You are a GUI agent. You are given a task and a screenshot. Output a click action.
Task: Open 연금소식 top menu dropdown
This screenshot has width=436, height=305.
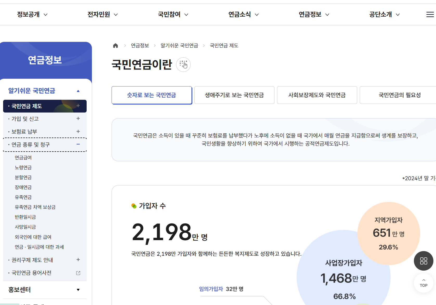(244, 14)
